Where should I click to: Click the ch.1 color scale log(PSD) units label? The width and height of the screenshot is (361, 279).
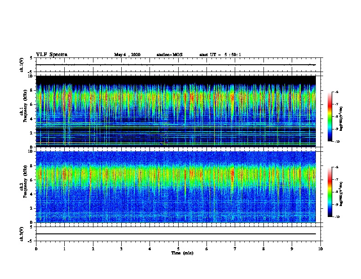(341, 119)
